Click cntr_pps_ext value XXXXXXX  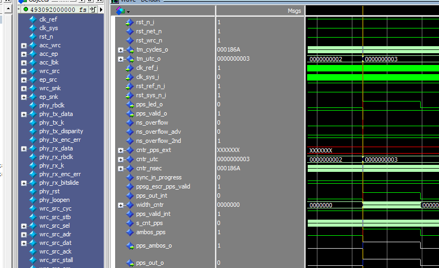[228, 150]
